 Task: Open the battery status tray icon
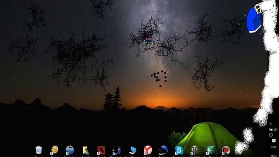point(271,130)
